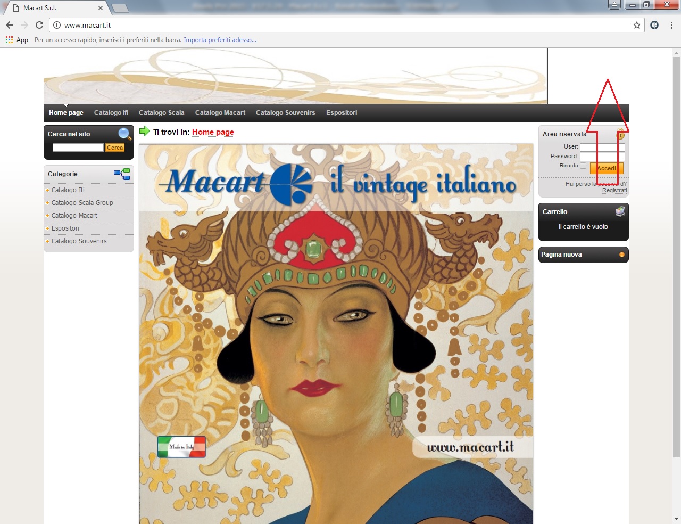Open Espositori in the navigation bar
Viewport: 681px width, 524px height.
342,113
